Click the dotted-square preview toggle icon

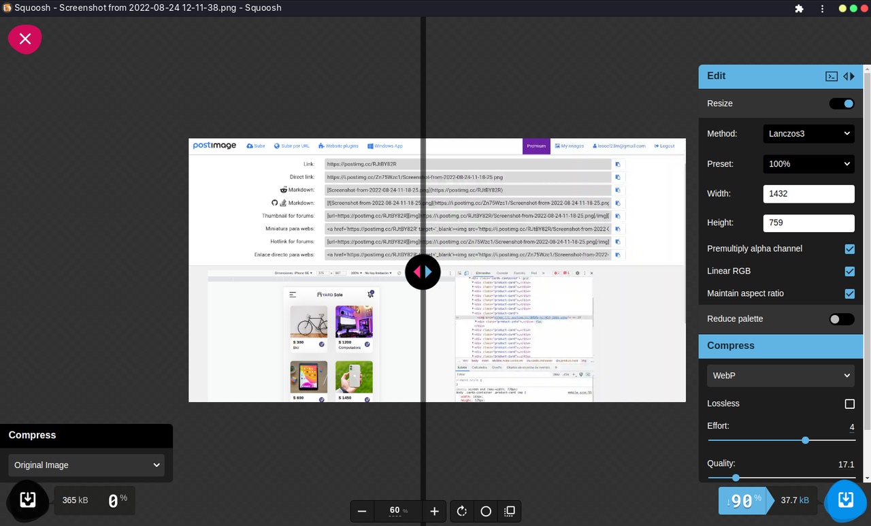pyautogui.click(x=509, y=511)
